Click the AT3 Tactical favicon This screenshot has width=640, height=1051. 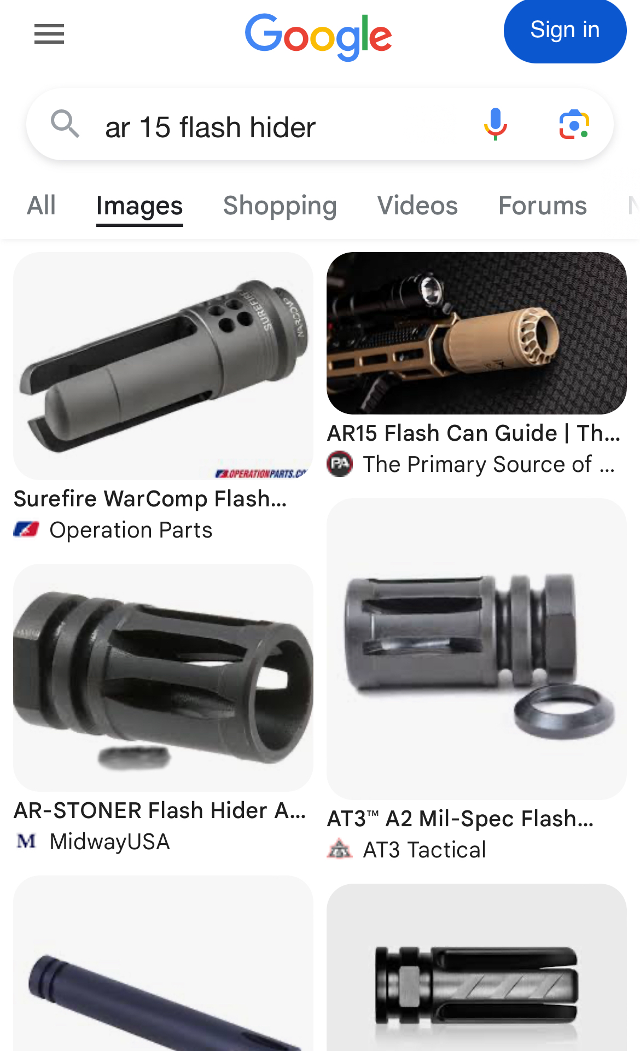340,849
